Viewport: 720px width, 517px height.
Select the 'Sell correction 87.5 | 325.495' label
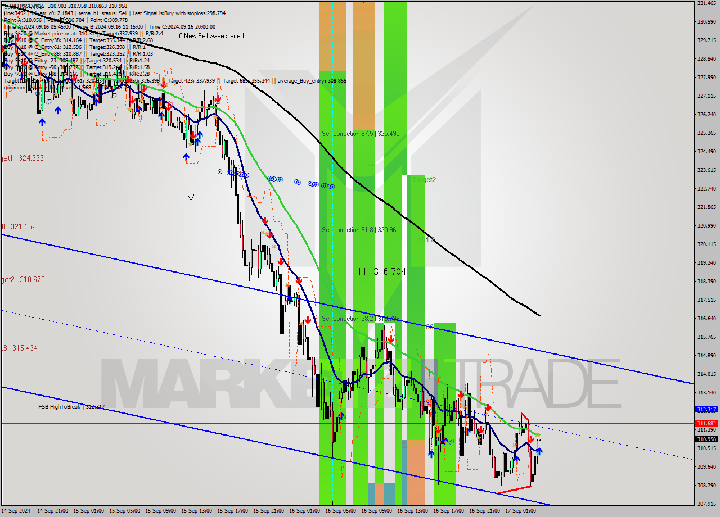click(361, 134)
